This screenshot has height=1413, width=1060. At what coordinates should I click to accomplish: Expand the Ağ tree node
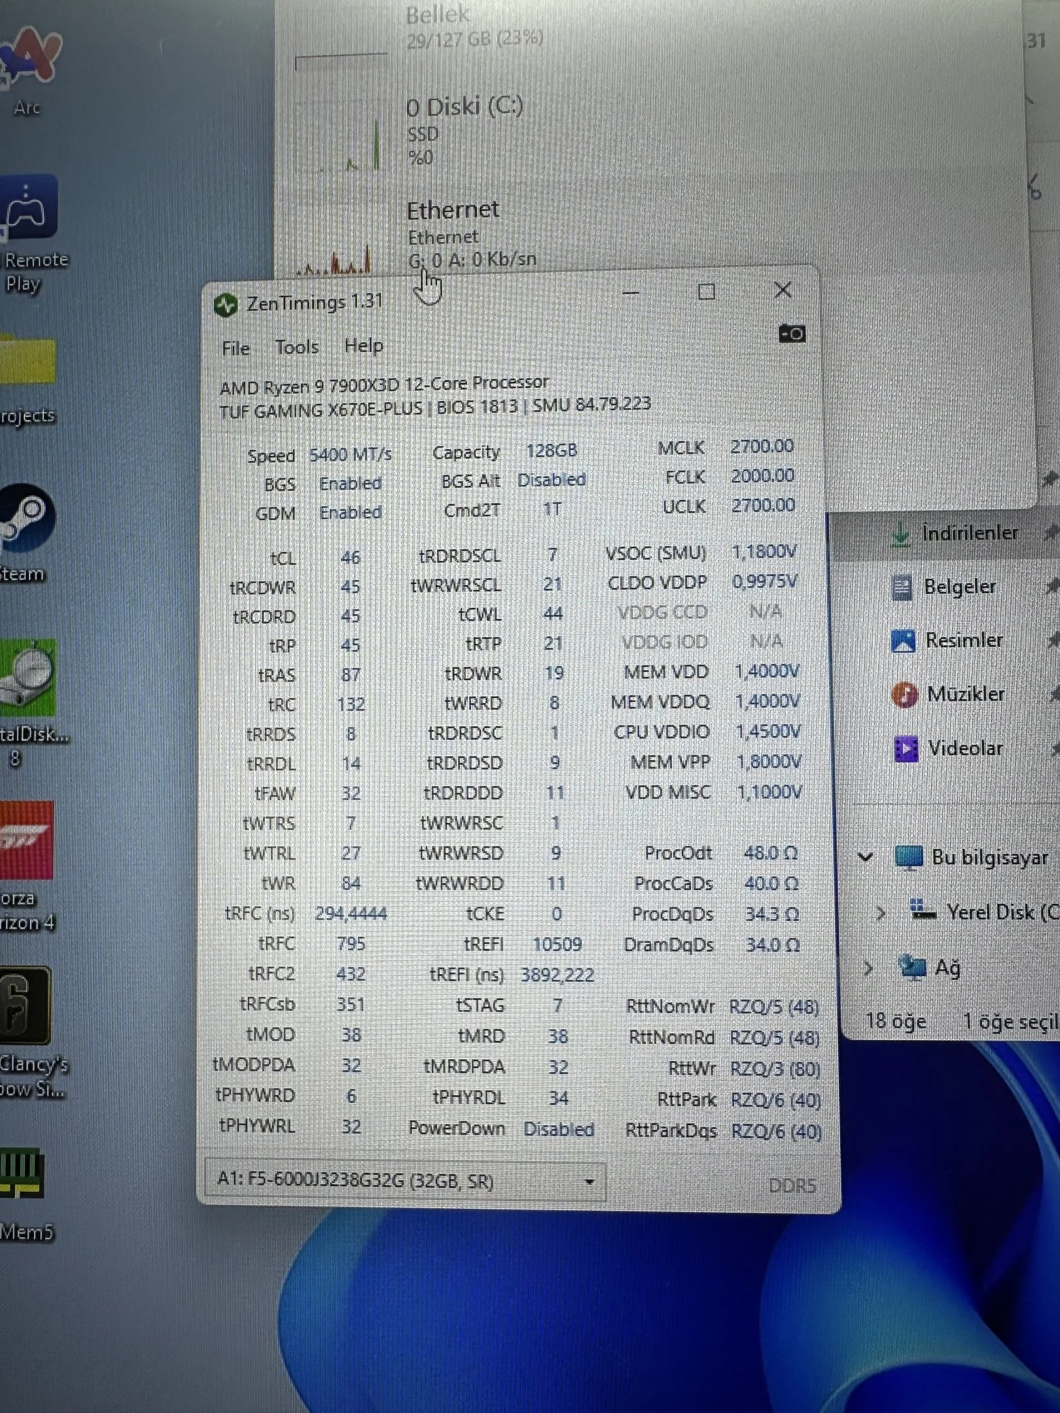pos(868,968)
